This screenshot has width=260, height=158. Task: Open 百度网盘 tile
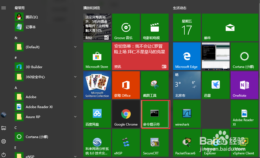[97, 114]
